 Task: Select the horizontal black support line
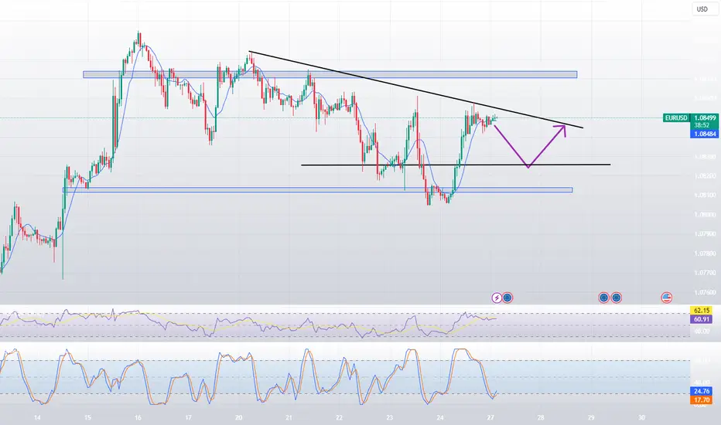456,165
